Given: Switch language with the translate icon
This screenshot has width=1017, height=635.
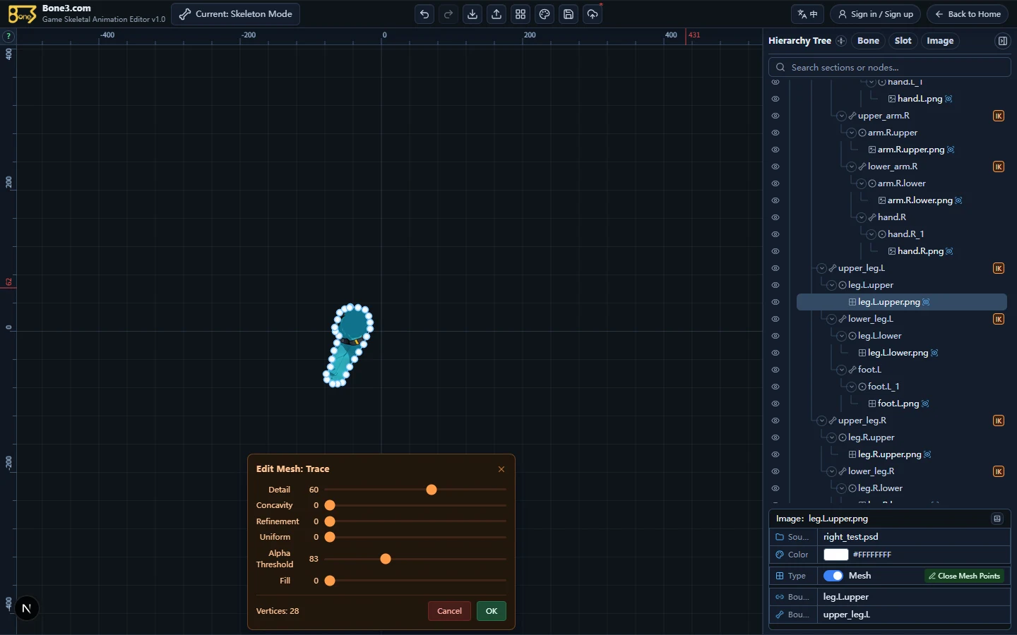Looking at the screenshot, I should pos(807,14).
